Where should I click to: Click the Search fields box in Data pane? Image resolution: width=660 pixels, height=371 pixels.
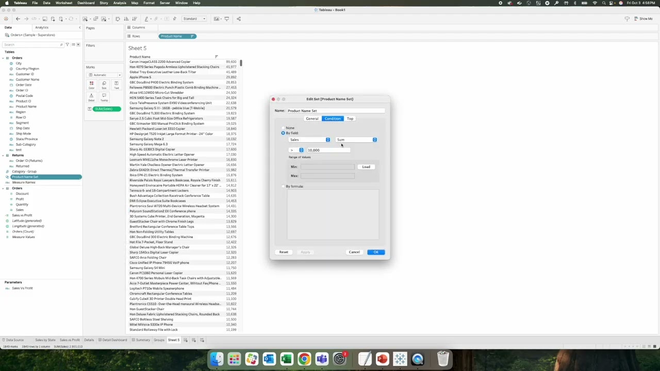click(x=32, y=45)
